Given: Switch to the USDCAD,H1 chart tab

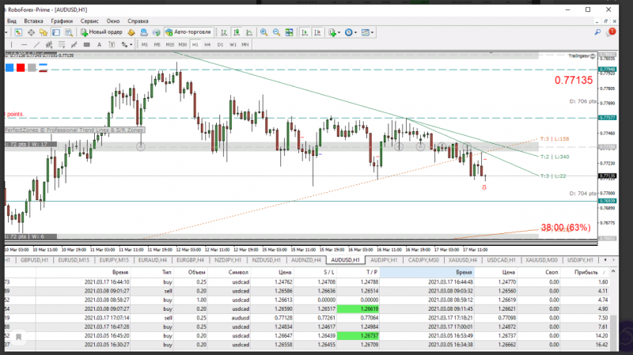Looking at the screenshot, I should coord(501,260).
